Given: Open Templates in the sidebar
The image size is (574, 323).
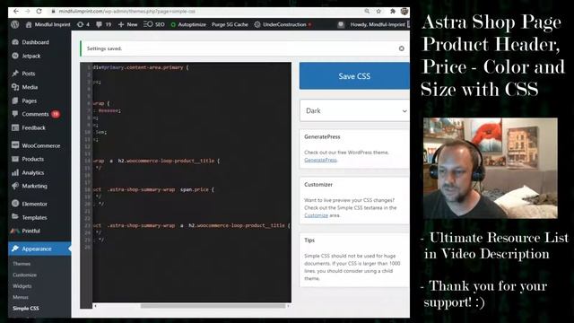Looking at the screenshot, I should point(34,217).
